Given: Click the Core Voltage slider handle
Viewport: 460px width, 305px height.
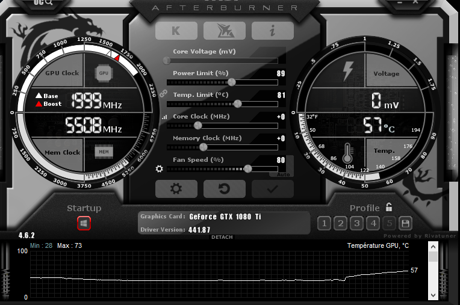Looking at the screenshot, I should [167, 60].
